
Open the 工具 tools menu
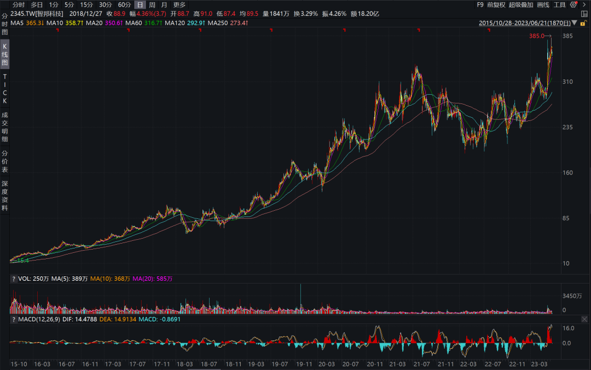559,4
